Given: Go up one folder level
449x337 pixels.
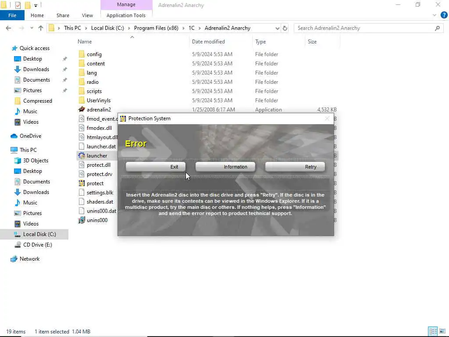Looking at the screenshot, I should (41, 28).
